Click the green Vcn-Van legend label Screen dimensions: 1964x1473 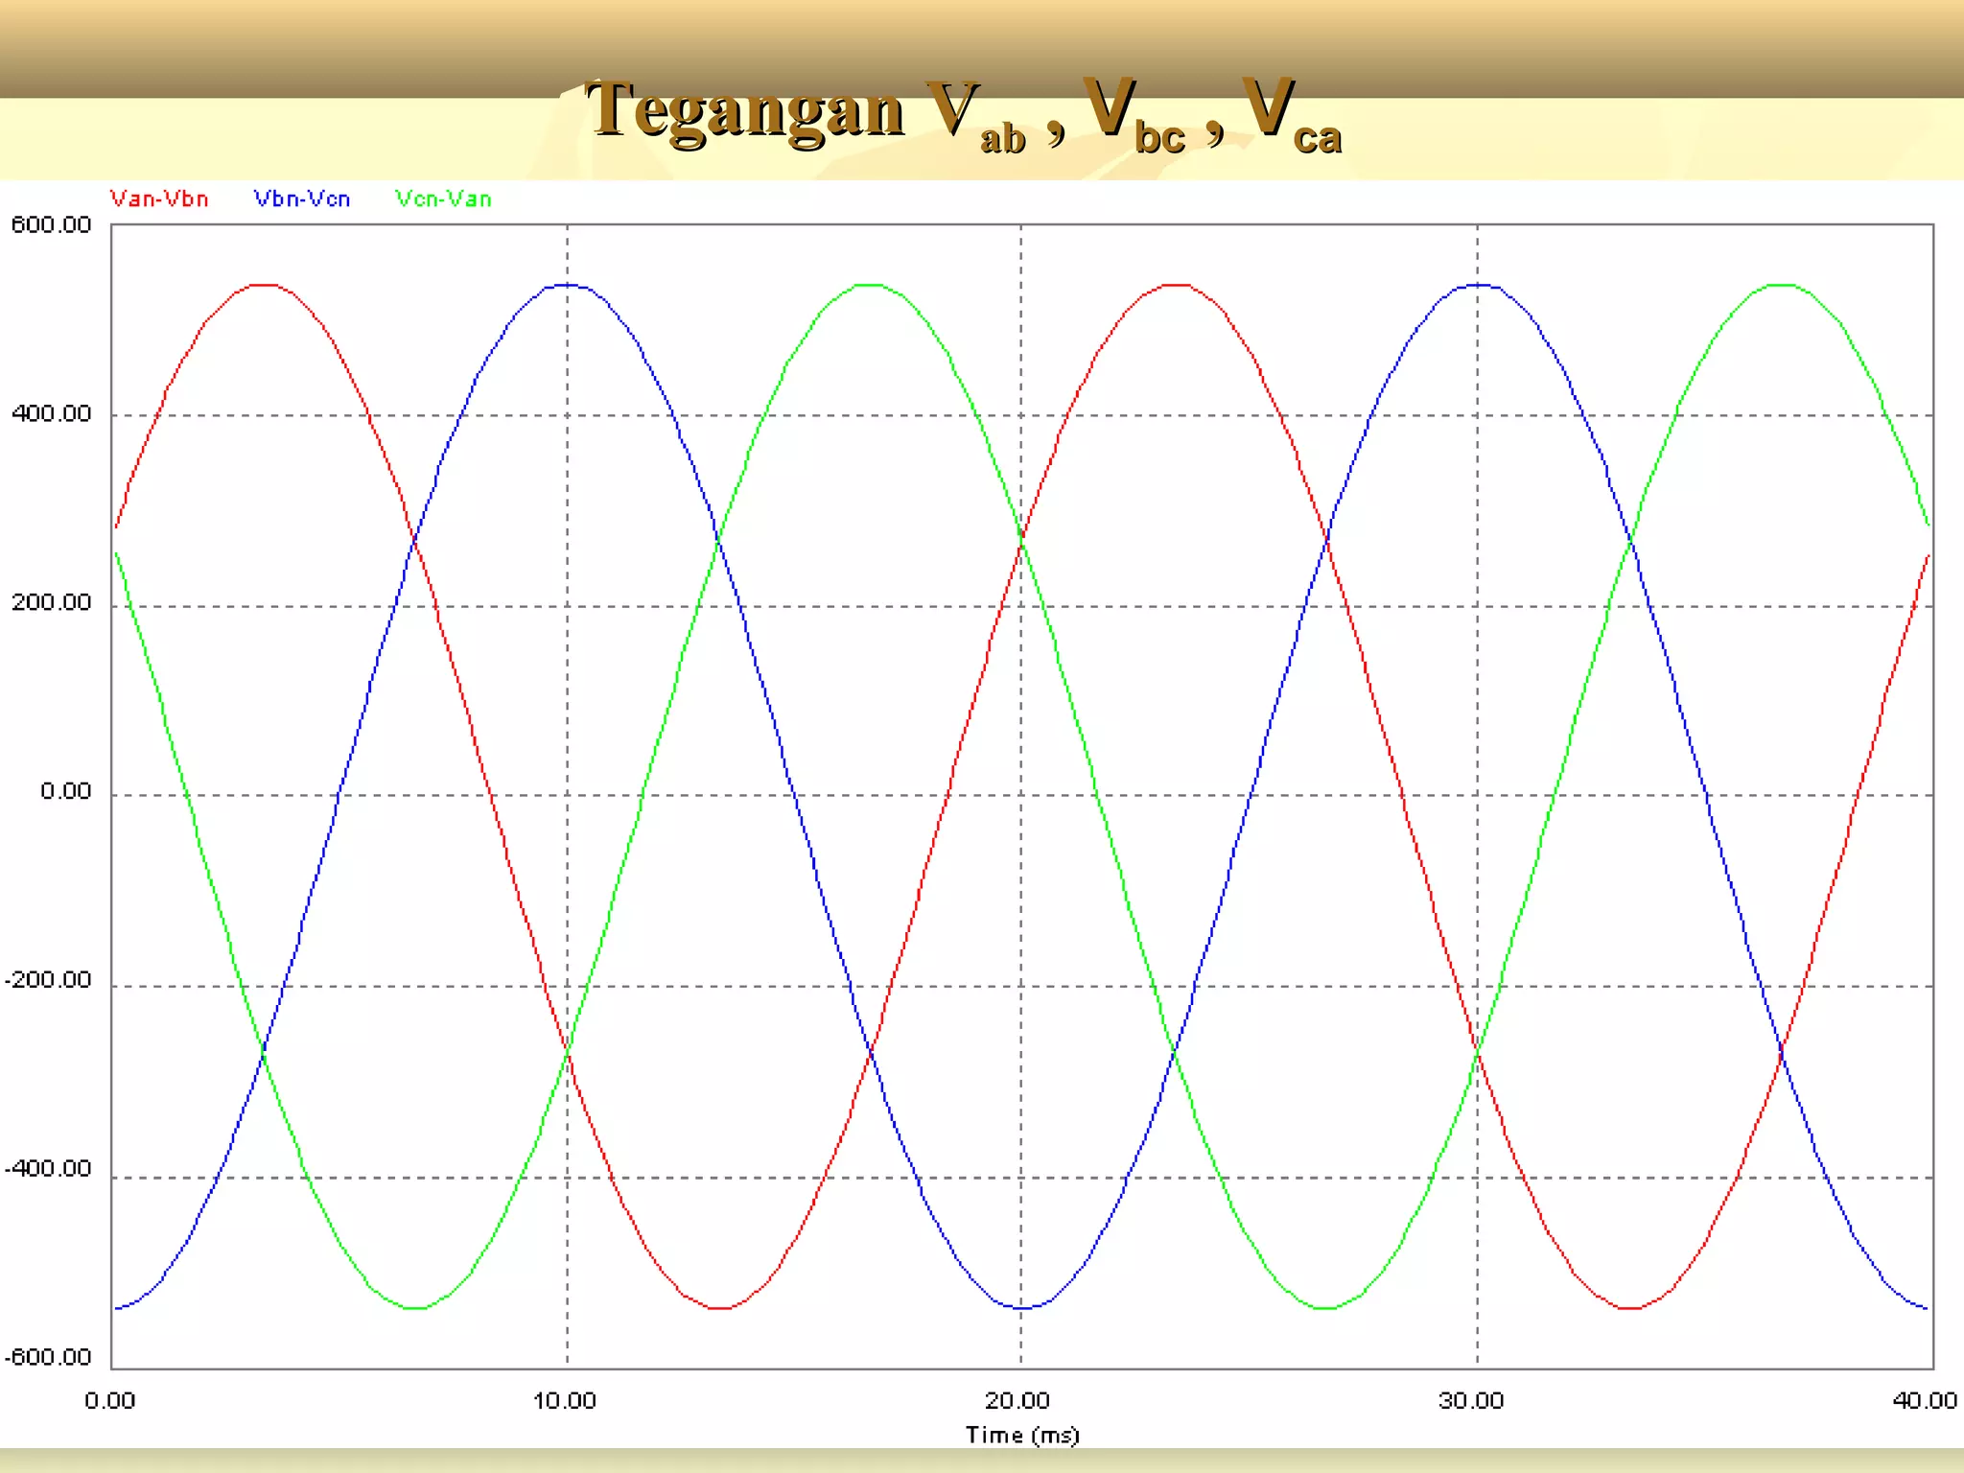[x=444, y=199]
